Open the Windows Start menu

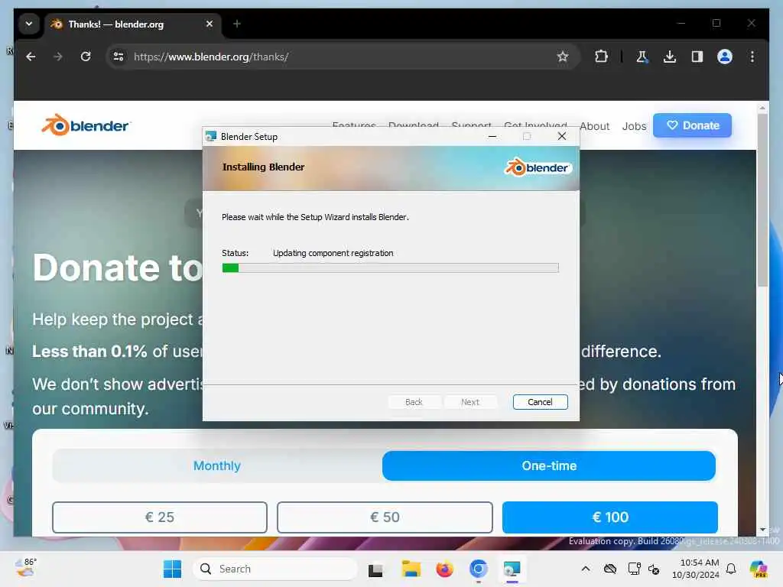point(172,569)
